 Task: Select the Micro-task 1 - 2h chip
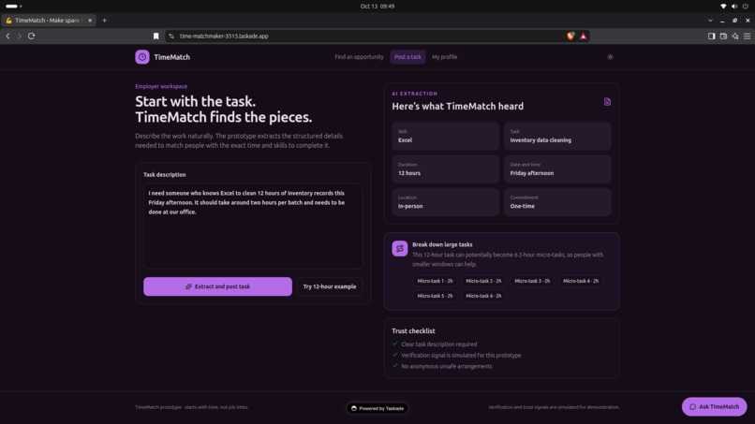point(435,281)
